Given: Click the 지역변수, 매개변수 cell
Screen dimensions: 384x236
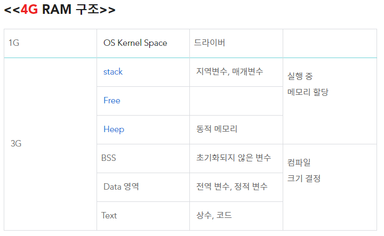Looking at the screenshot, I should (x=236, y=72).
